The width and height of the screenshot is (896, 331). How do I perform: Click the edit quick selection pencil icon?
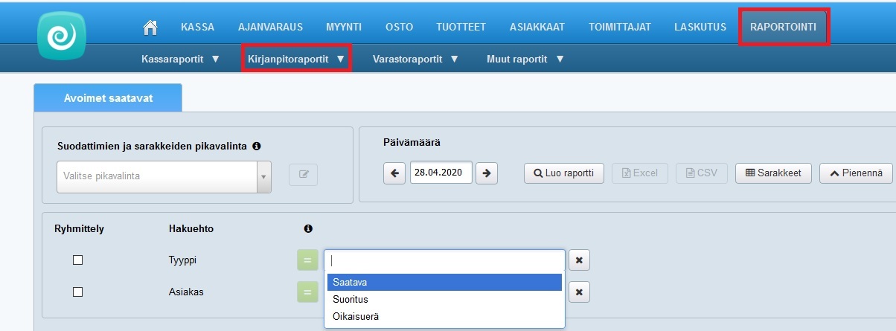[303, 176]
